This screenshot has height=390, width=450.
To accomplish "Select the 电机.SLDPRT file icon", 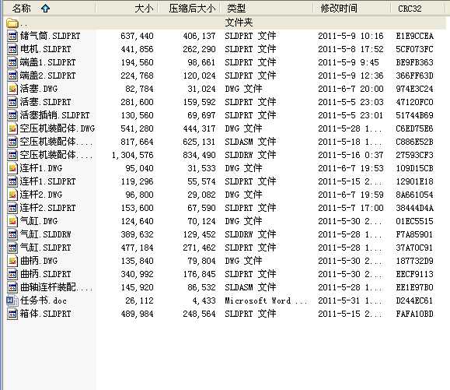I will [12, 49].
